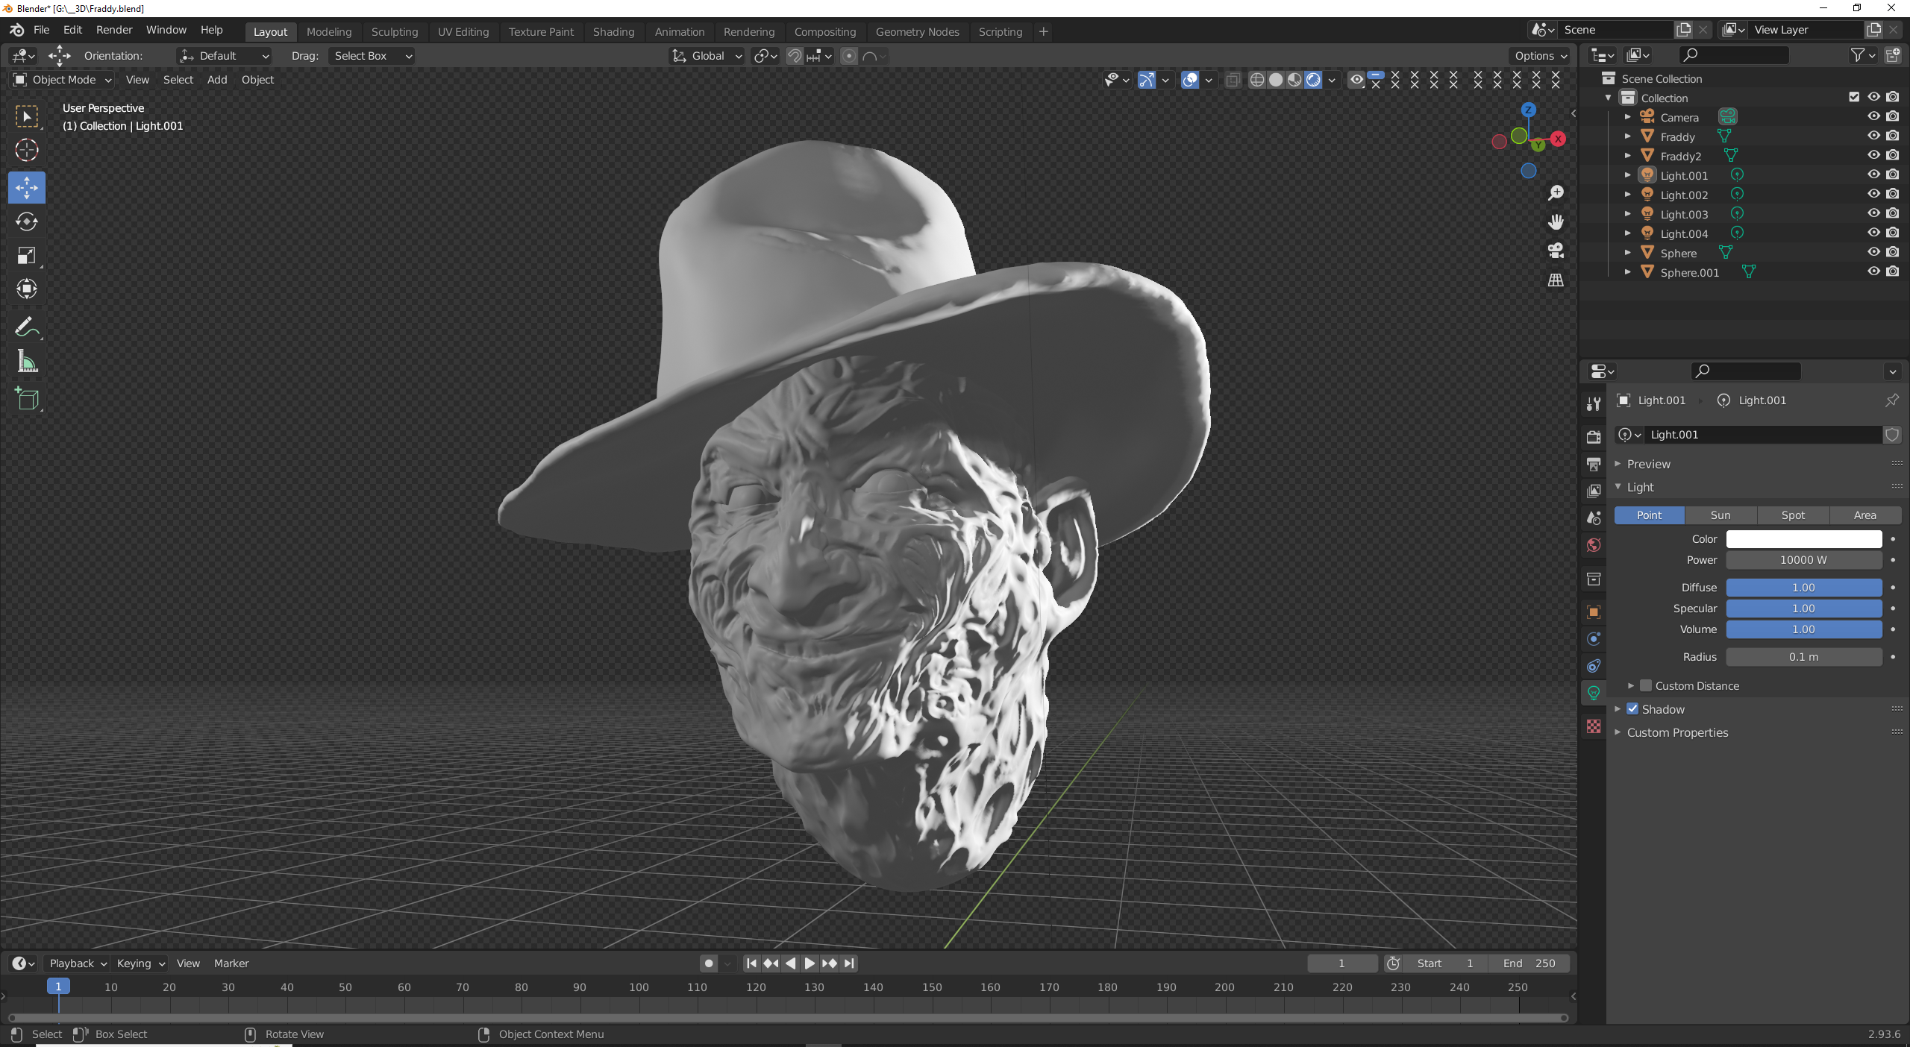Open the Object Mode dropdown

(63, 80)
